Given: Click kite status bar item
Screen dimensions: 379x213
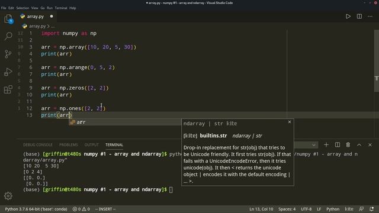Looking at the screenshot, I should pos(349,209).
